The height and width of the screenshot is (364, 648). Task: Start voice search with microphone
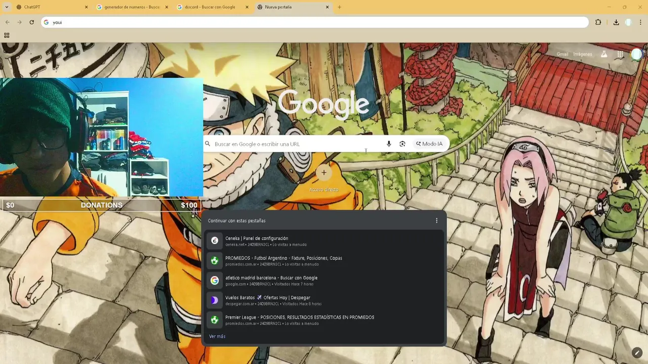pyautogui.click(x=389, y=144)
